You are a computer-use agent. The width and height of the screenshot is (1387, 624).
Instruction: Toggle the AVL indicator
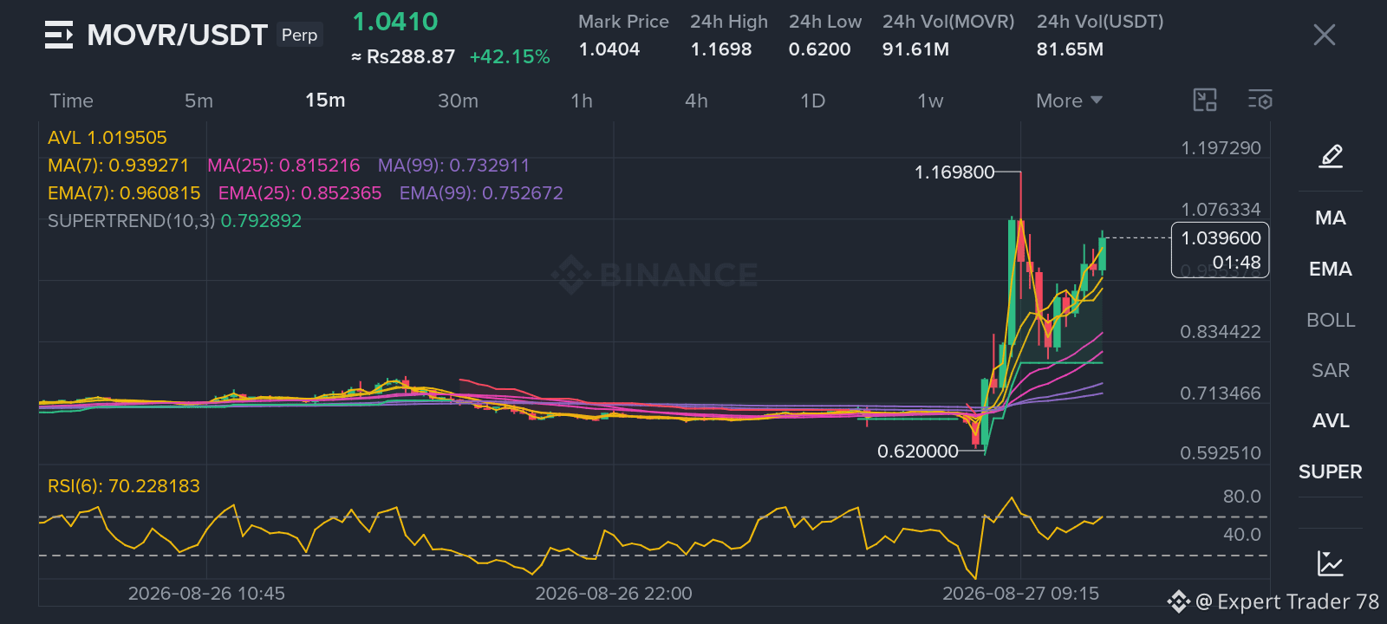(x=1331, y=420)
